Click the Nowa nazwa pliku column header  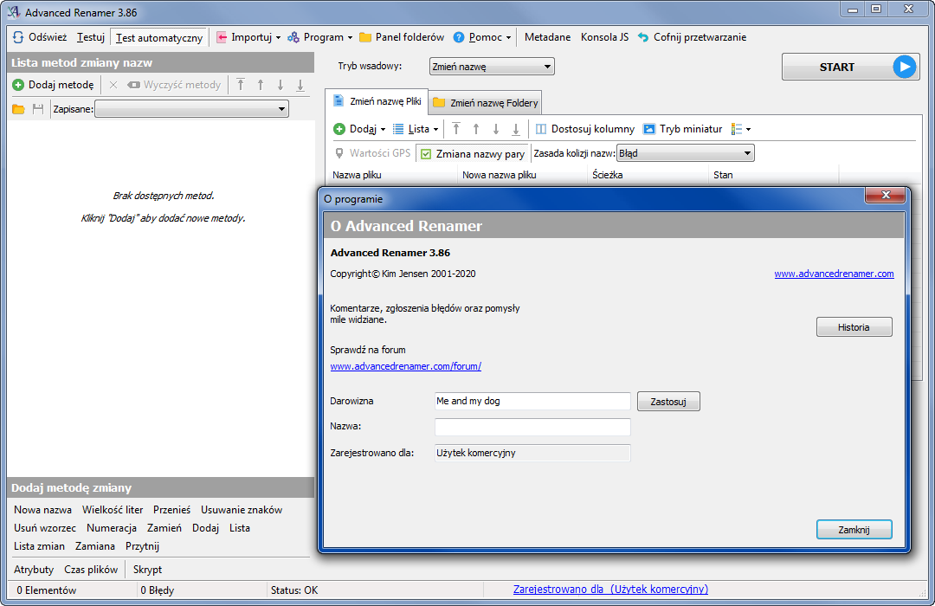523,175
